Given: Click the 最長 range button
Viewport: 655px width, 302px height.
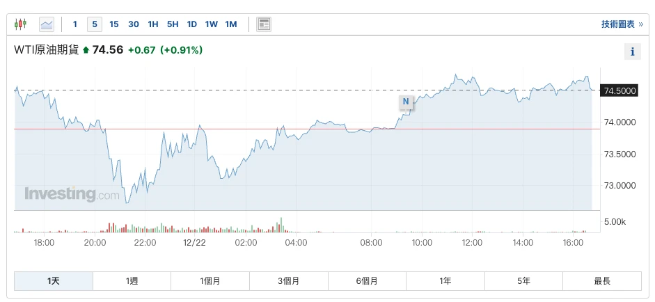Looking at the screenshot, I should 602,281.
